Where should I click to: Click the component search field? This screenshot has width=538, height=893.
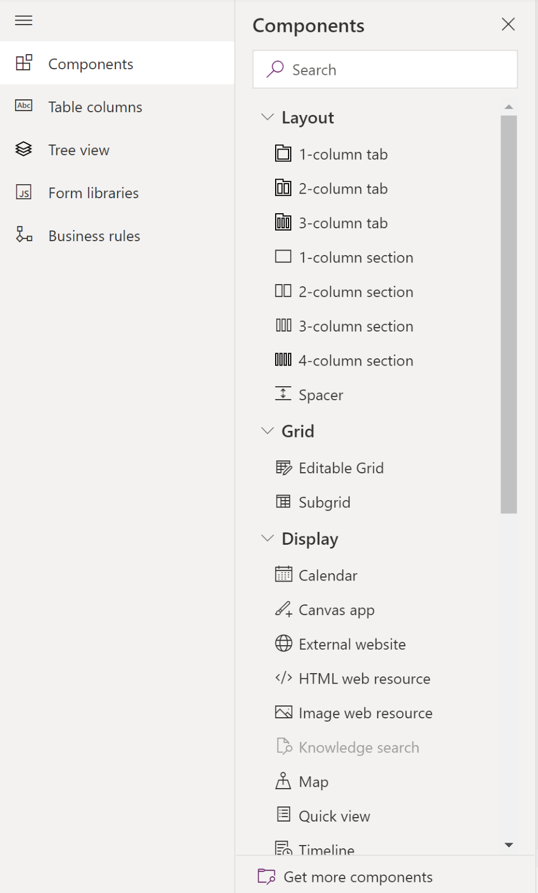pos(385,69)
